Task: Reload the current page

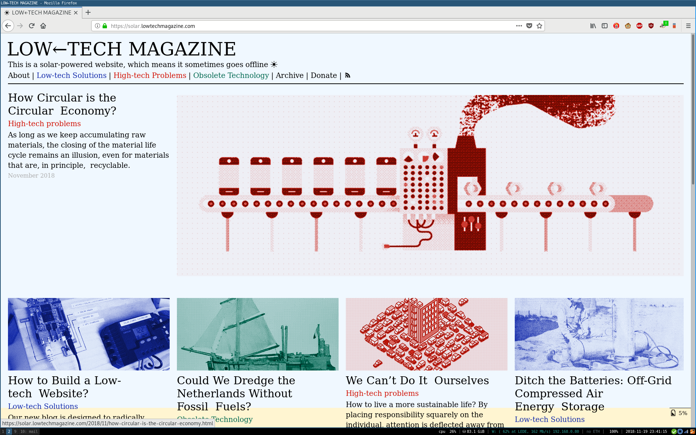Action: 32,26
